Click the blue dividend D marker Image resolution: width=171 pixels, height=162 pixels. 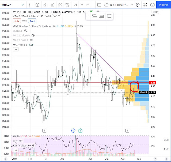73,131
